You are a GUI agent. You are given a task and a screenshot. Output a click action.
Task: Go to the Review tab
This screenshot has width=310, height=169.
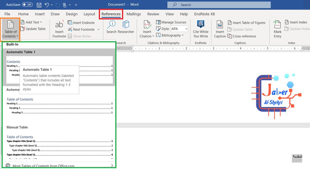(x=153, y=14)
